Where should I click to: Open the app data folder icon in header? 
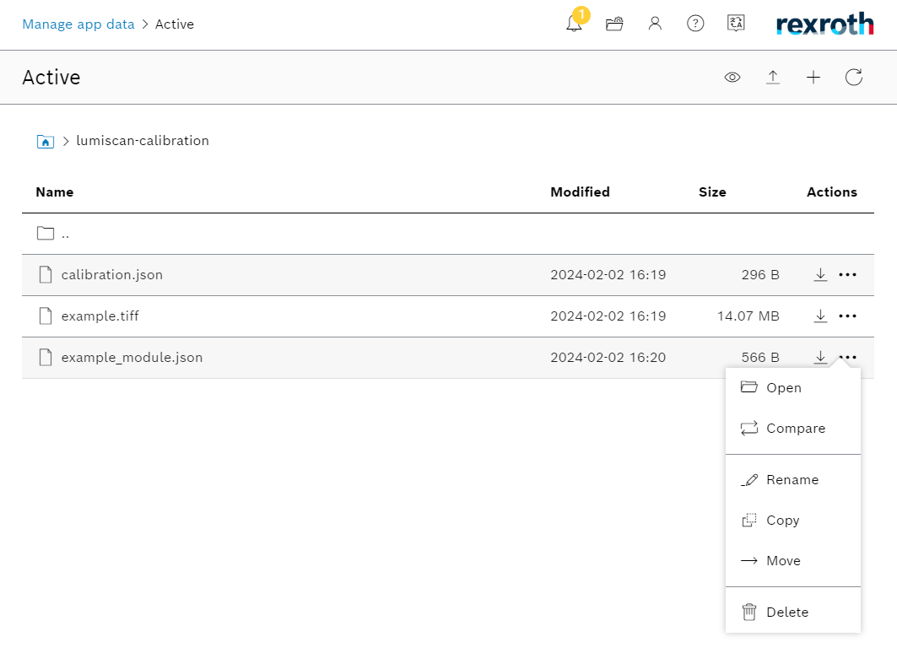click(x=614, y=24)
